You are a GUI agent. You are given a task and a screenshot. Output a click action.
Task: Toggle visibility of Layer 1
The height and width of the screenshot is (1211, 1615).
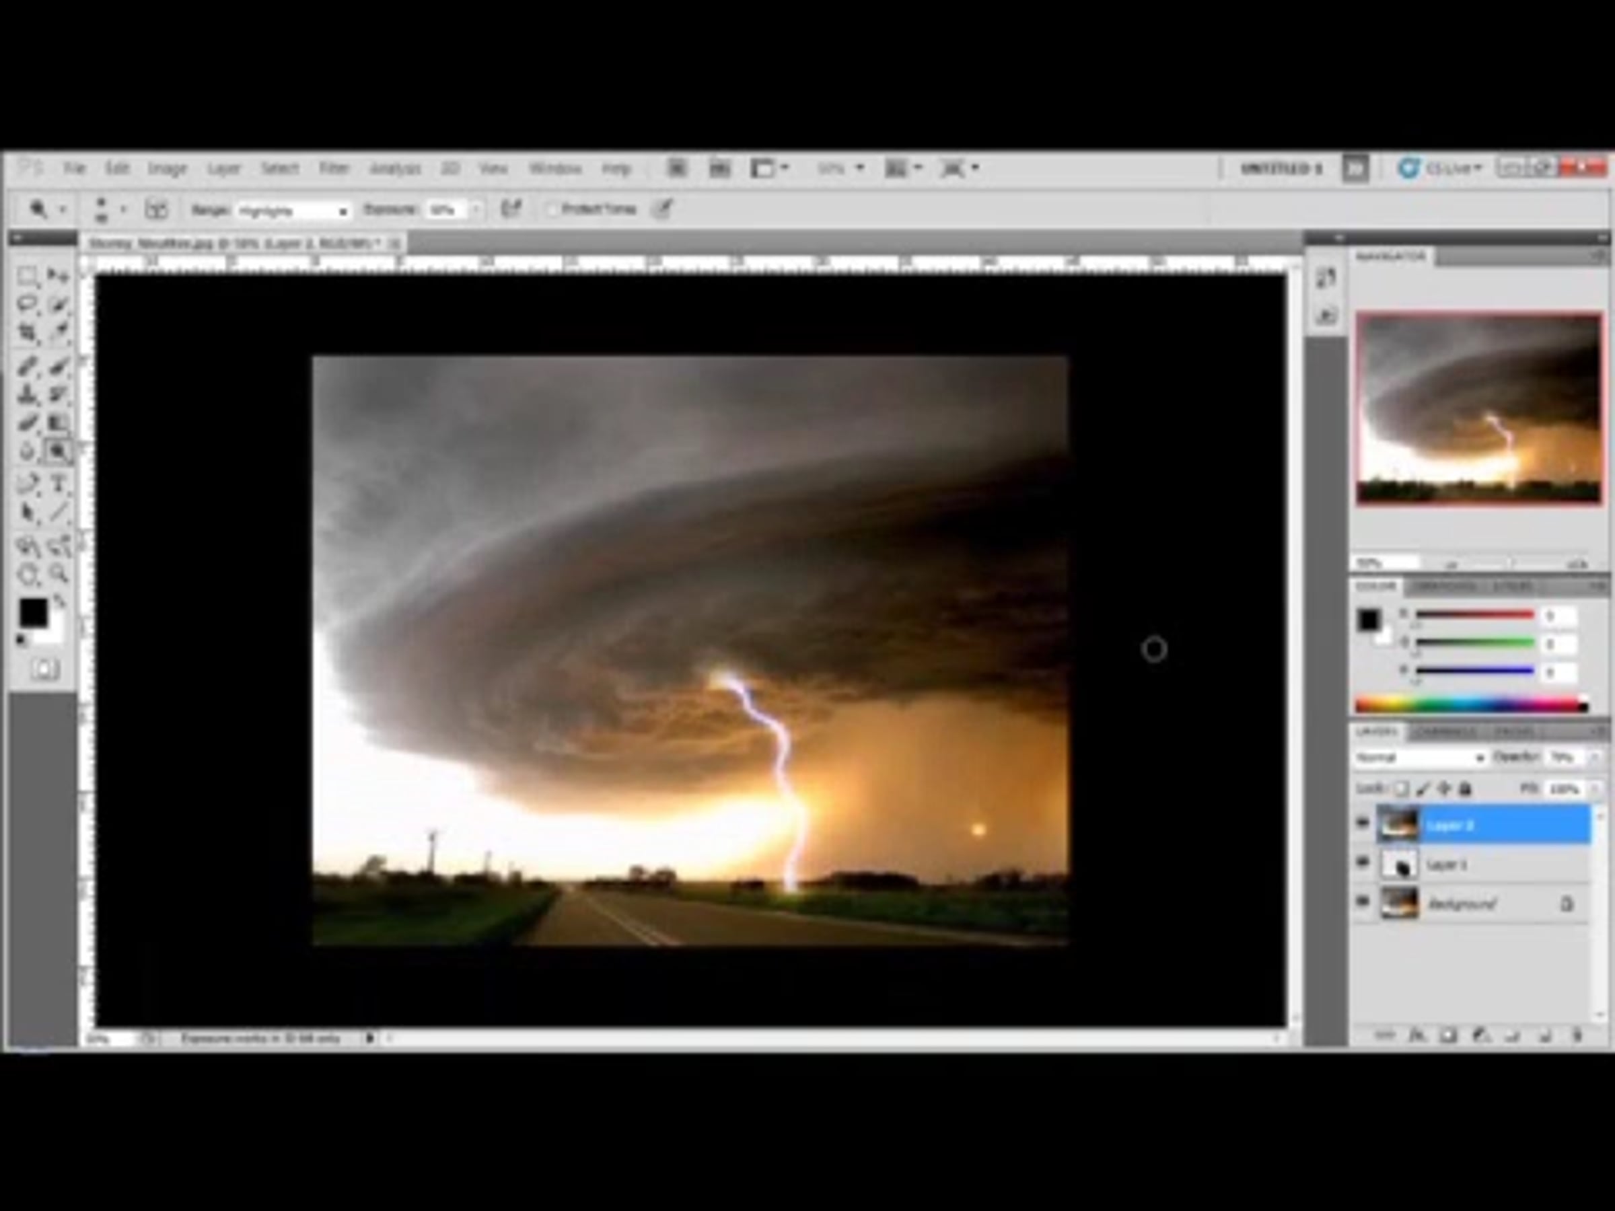(1363, 863)
